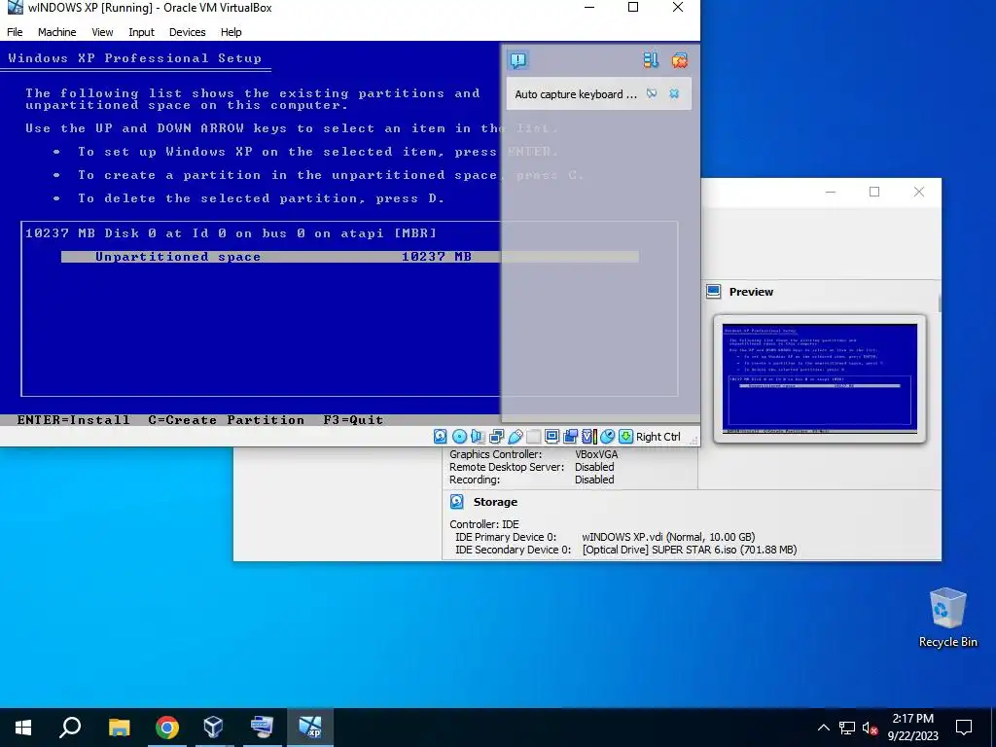
Task: Open Google Chrome from taskbar
Action: pyautogui.click(x=167, y=728)
